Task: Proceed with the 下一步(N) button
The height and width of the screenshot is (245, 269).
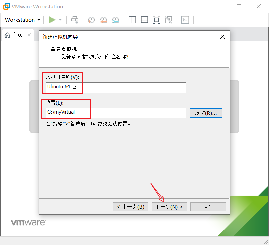Action: [169, 207]
